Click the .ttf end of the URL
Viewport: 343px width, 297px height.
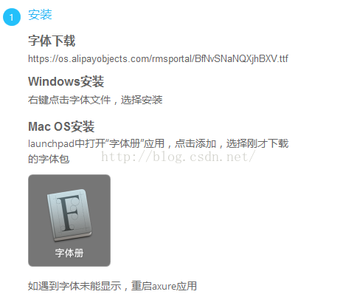tap(283, 58)
